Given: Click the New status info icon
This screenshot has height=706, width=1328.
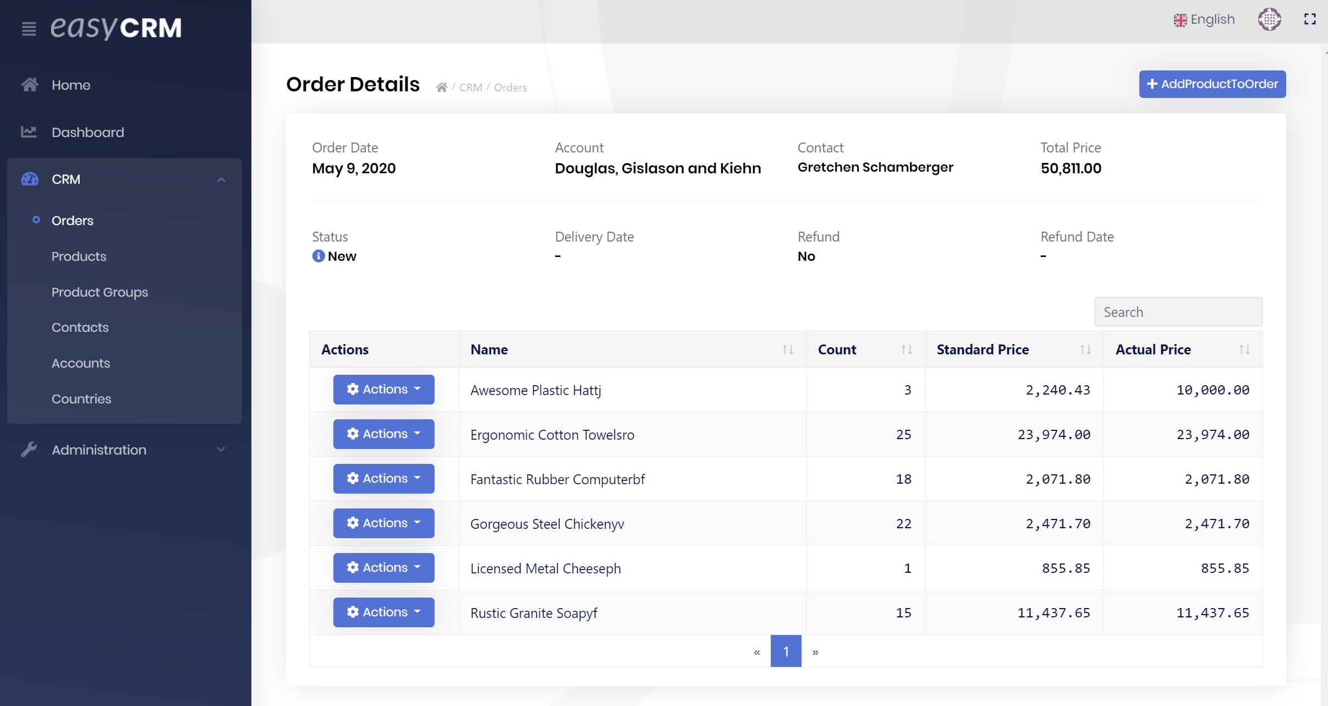Looking at the screenshot, I should tap(318, 256).
